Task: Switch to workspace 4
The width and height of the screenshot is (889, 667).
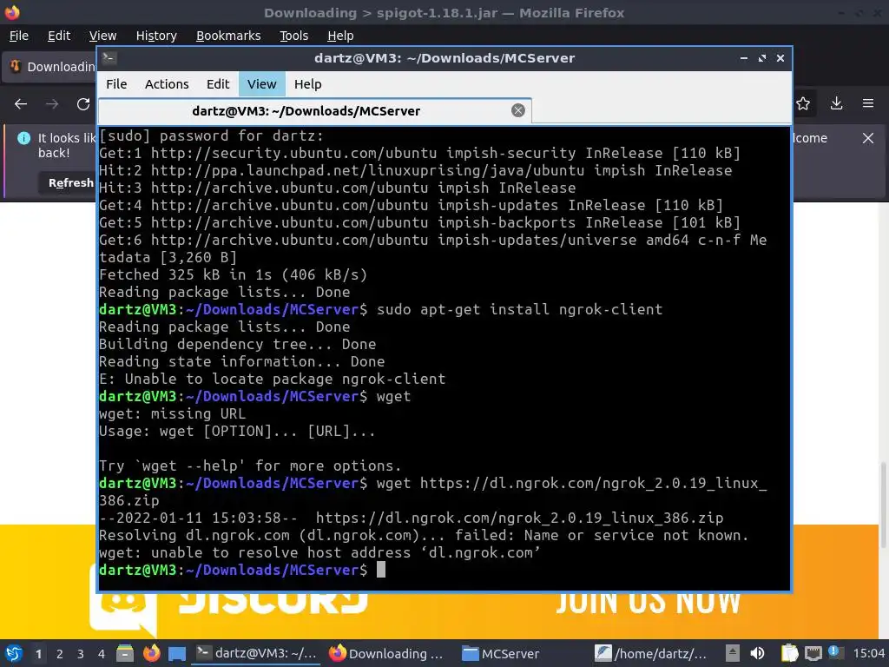Action: pos(102,654)
